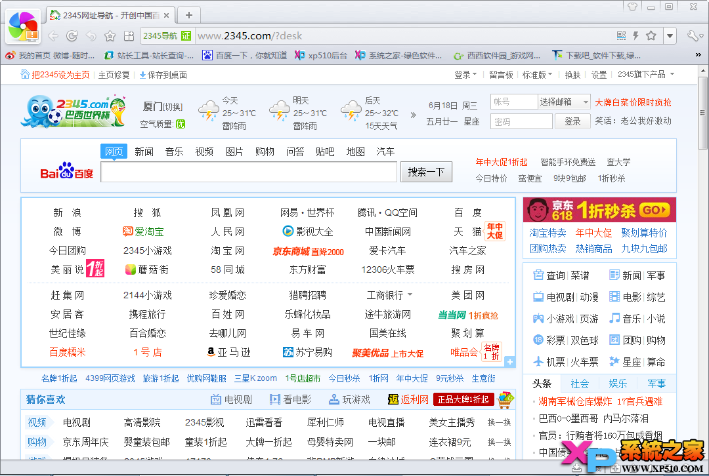Open the 苏宁易购 site link
Image resolution: width=709 pixels, height=476 pixels.
coord(307,352)
